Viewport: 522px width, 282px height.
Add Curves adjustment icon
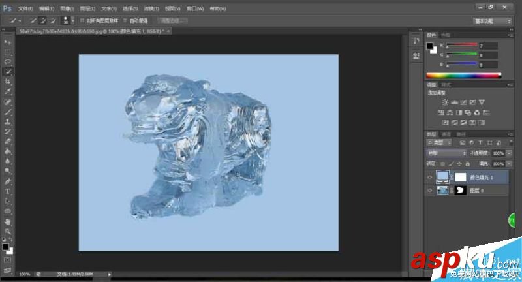(463, 102)
